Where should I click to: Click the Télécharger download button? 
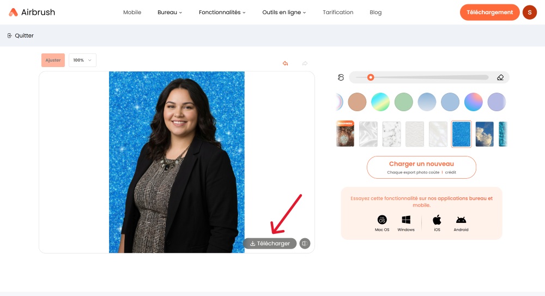[270, 244]
